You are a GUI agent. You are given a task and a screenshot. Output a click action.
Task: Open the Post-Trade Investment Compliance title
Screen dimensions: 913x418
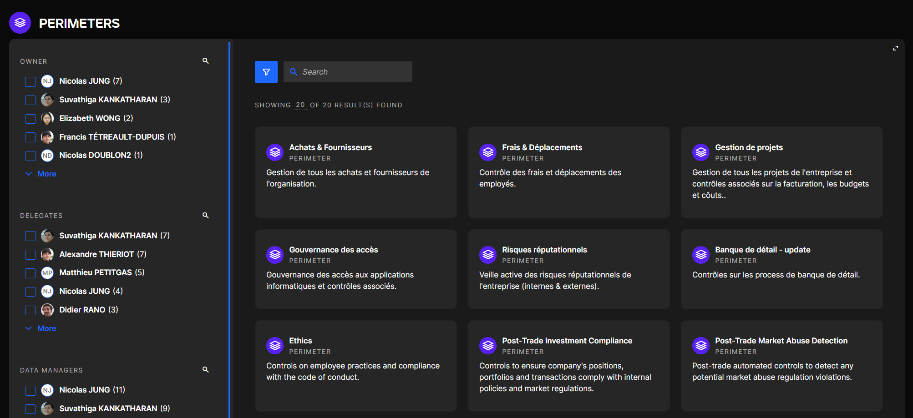pos(567,341)
